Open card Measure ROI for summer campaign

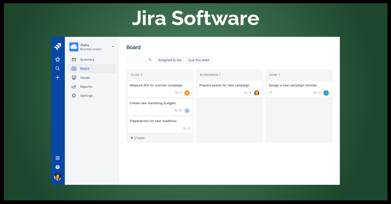pos(160,89)
